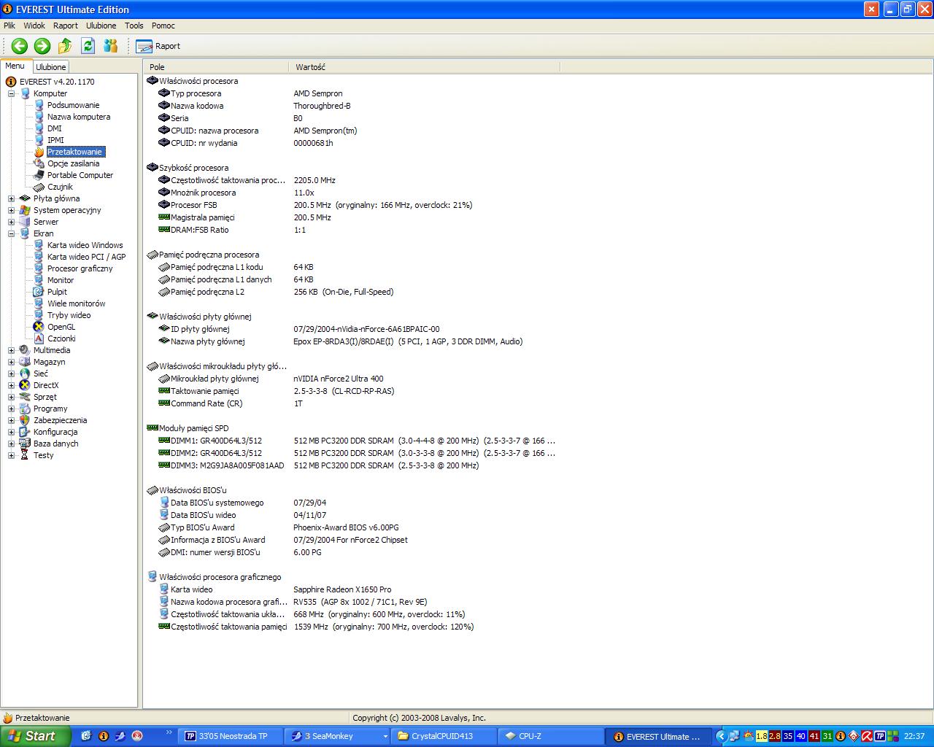Click the IPMI tree item icon
934x747 pixels.
tap(39, 140)
